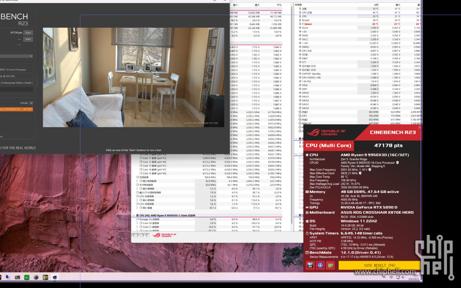
Task: Click 'ASUS ROG CROSSHAIR X870E HERO' text
Action: point(377,212)
